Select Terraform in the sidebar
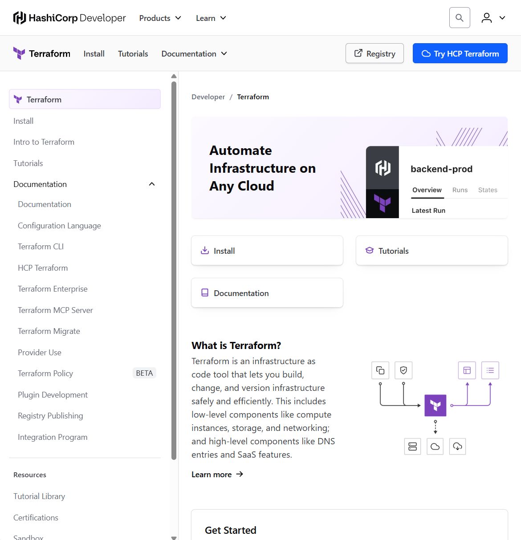 85,99
